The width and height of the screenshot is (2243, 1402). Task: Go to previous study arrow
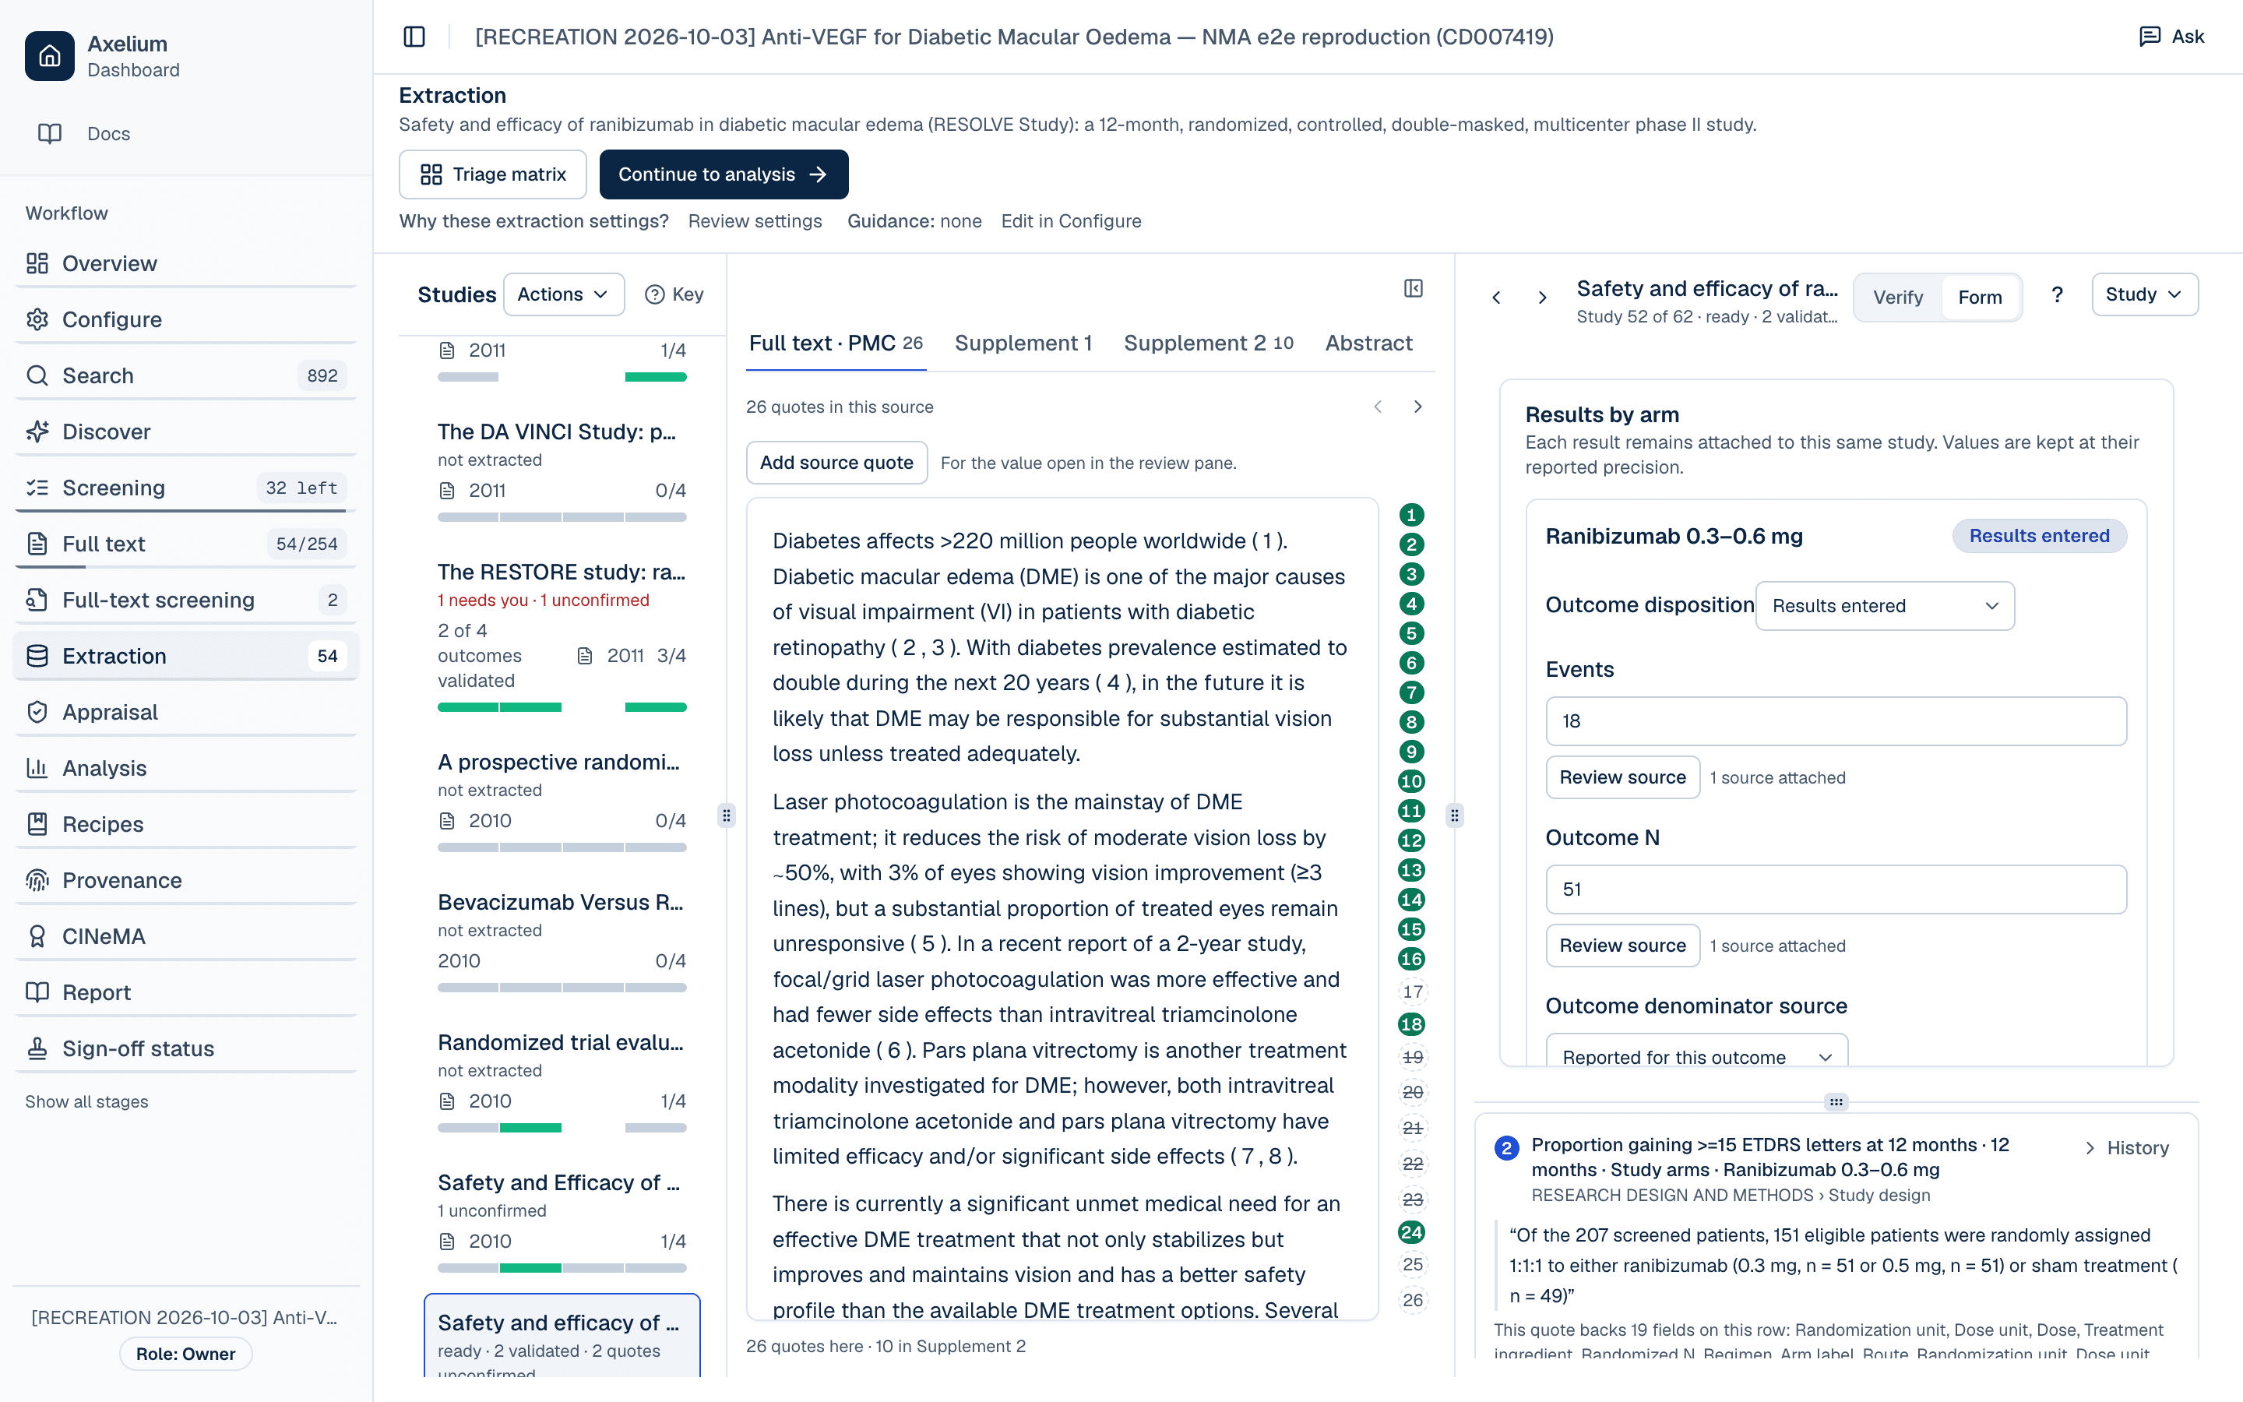tap(1496, 298)
